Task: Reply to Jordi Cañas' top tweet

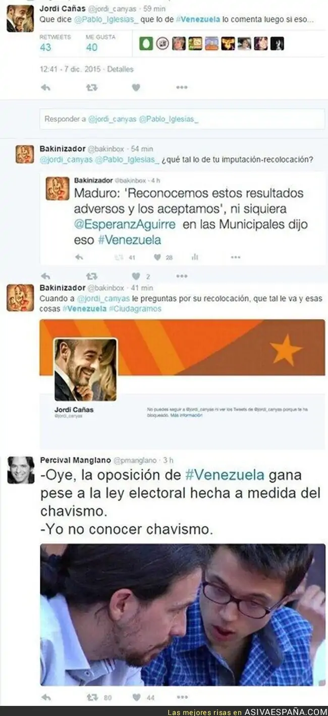Action: click(x=45, y=88)
